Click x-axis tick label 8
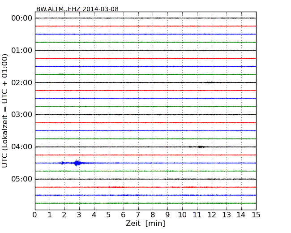 coord(153,215)
